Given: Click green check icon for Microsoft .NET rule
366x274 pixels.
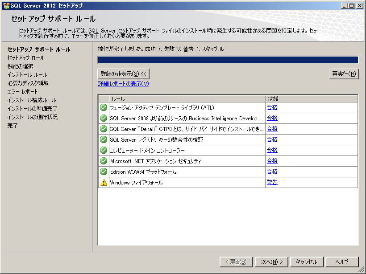Looking at the screenshot, I should click(x=104, y=161).
